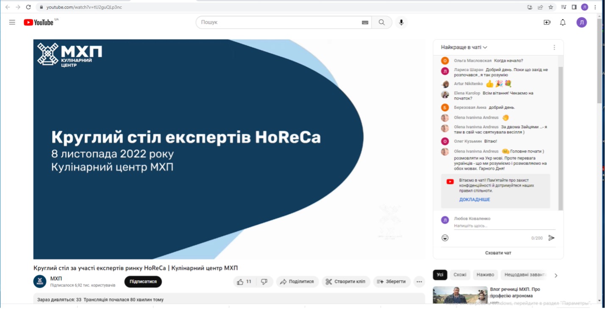Image resolution: width=606 pixels, height=309 pixels.
Task: Select the Схожі filter chip
Action: click(460, 275)
